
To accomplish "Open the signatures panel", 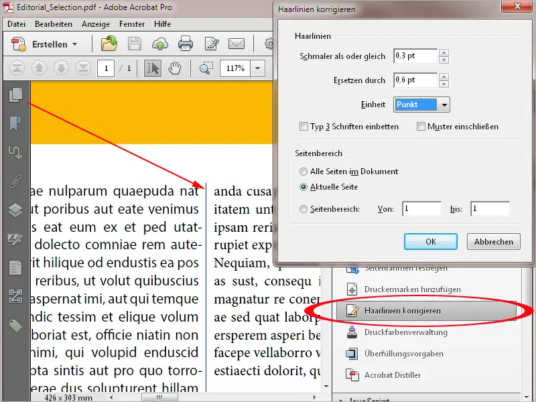I will 15,239.
